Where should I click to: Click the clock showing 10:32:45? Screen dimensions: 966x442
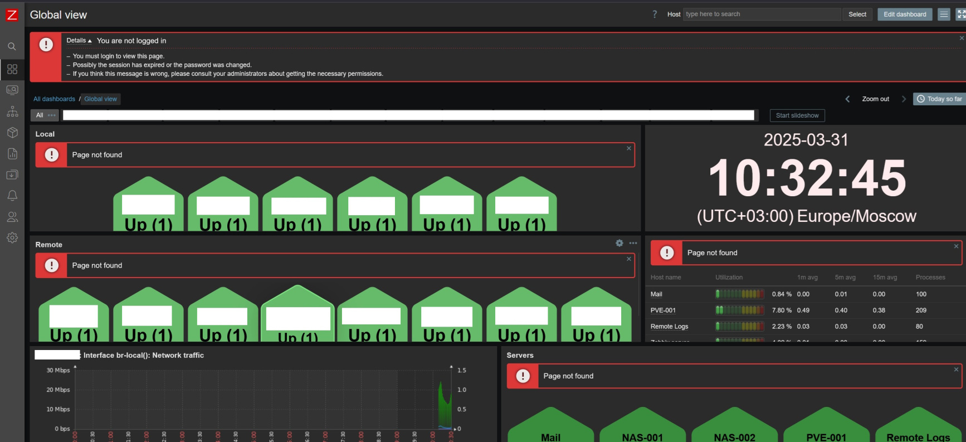pyautogui.click(x=807, y=178)
